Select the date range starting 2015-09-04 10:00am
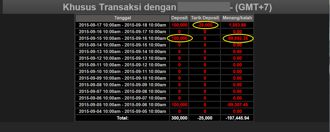 click(x=123, y=111)
